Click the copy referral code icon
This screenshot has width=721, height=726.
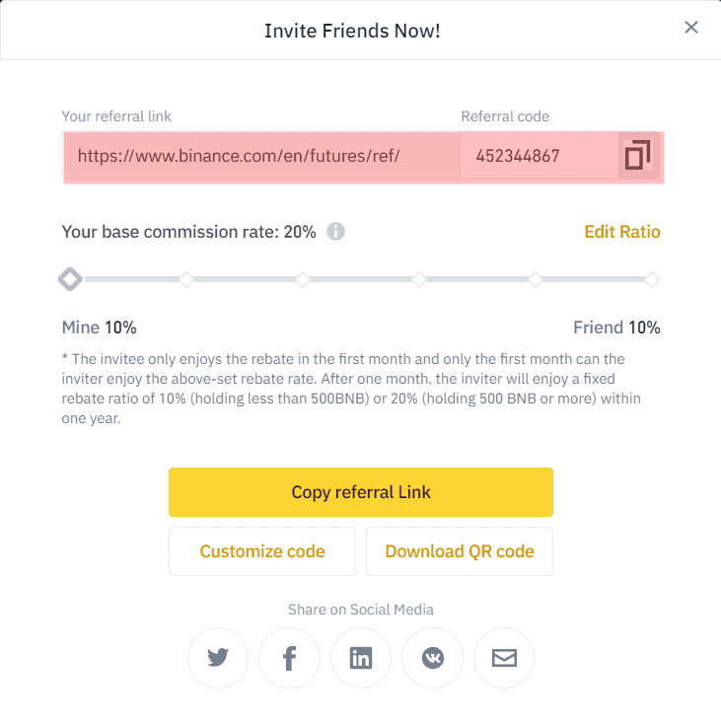[637, 156]
